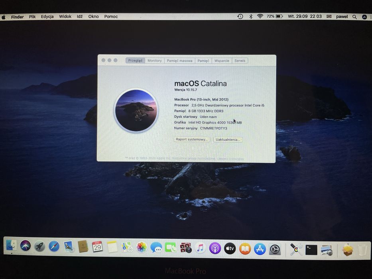Viewport: 372px width, 279px height.
Task: Open the Idź menu
Action: tap(80, 16)
